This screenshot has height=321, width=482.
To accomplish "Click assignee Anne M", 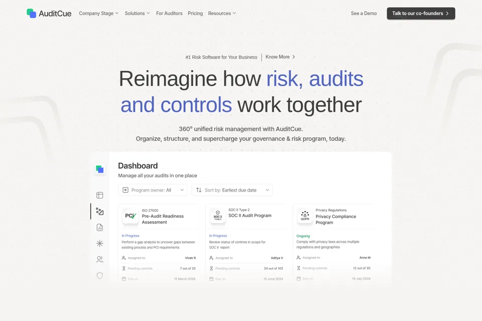I will [x=365, y=257].
